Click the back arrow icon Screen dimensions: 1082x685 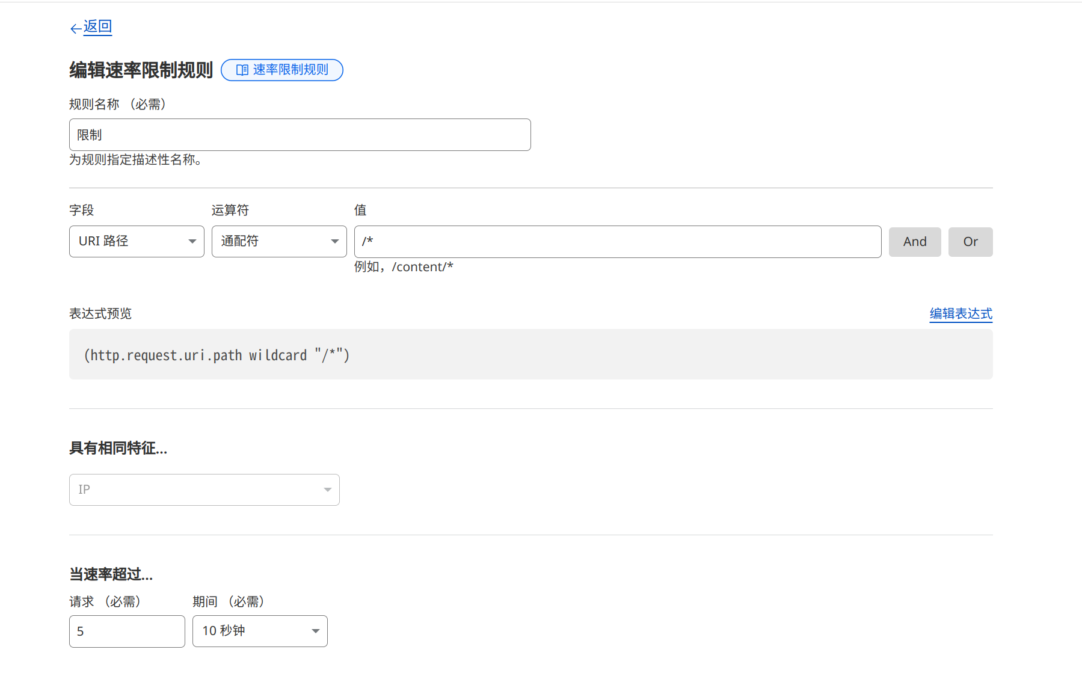75,28
